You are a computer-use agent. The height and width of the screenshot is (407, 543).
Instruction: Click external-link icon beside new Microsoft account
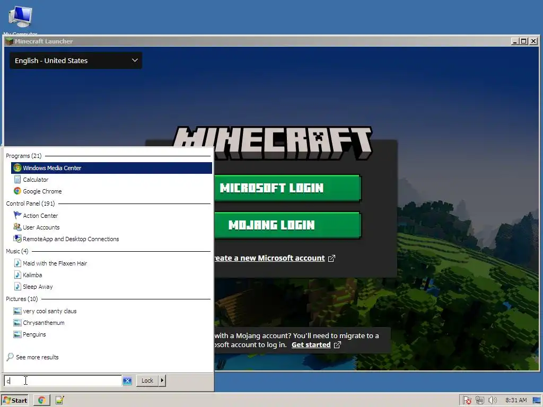coord(331,258)
